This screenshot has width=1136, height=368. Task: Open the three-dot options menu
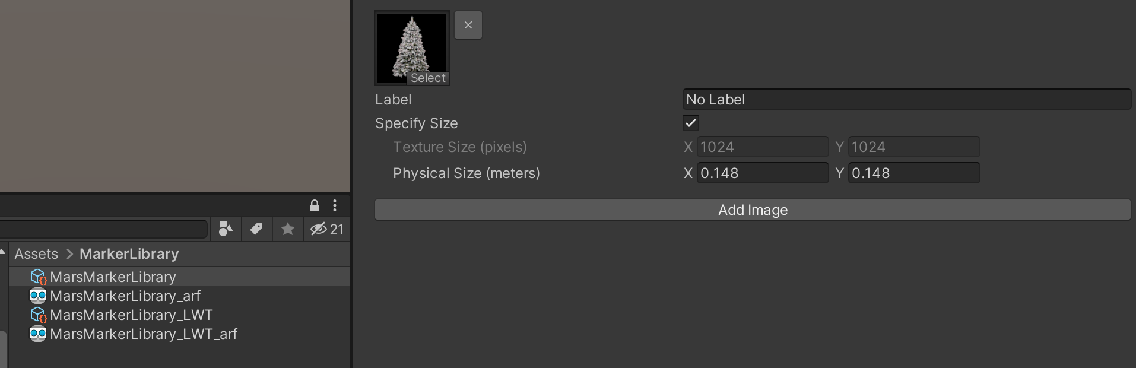pos(335,206)
